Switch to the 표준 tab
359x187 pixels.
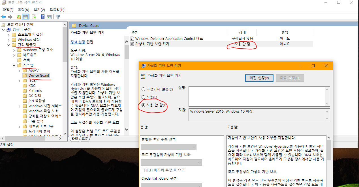click(85, 139)
